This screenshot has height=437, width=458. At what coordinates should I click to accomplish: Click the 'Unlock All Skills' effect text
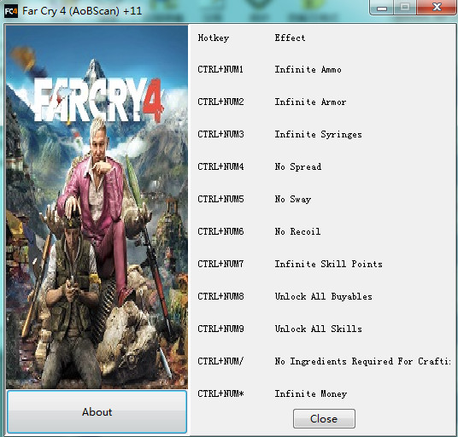click(318, 329)
